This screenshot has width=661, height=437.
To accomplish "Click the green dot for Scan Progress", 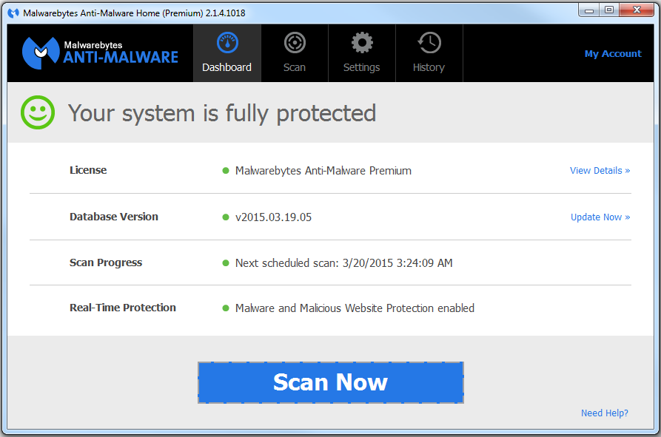I will (226, 263).
